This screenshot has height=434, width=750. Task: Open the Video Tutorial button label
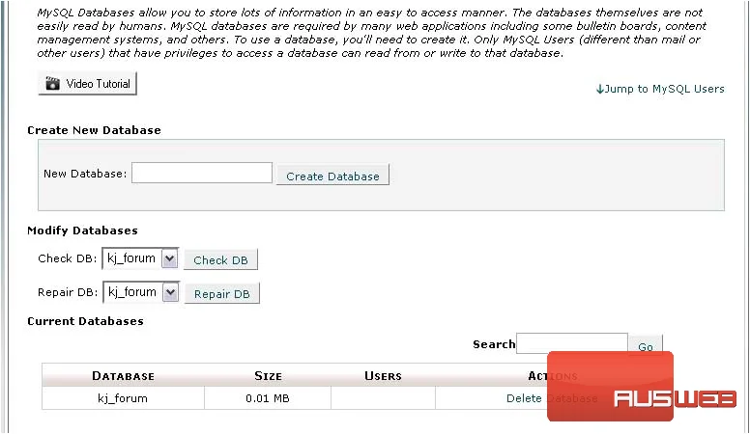tap(98, 84)
